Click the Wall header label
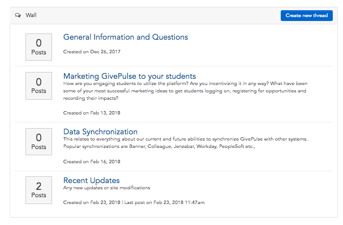 pos(31,15)
